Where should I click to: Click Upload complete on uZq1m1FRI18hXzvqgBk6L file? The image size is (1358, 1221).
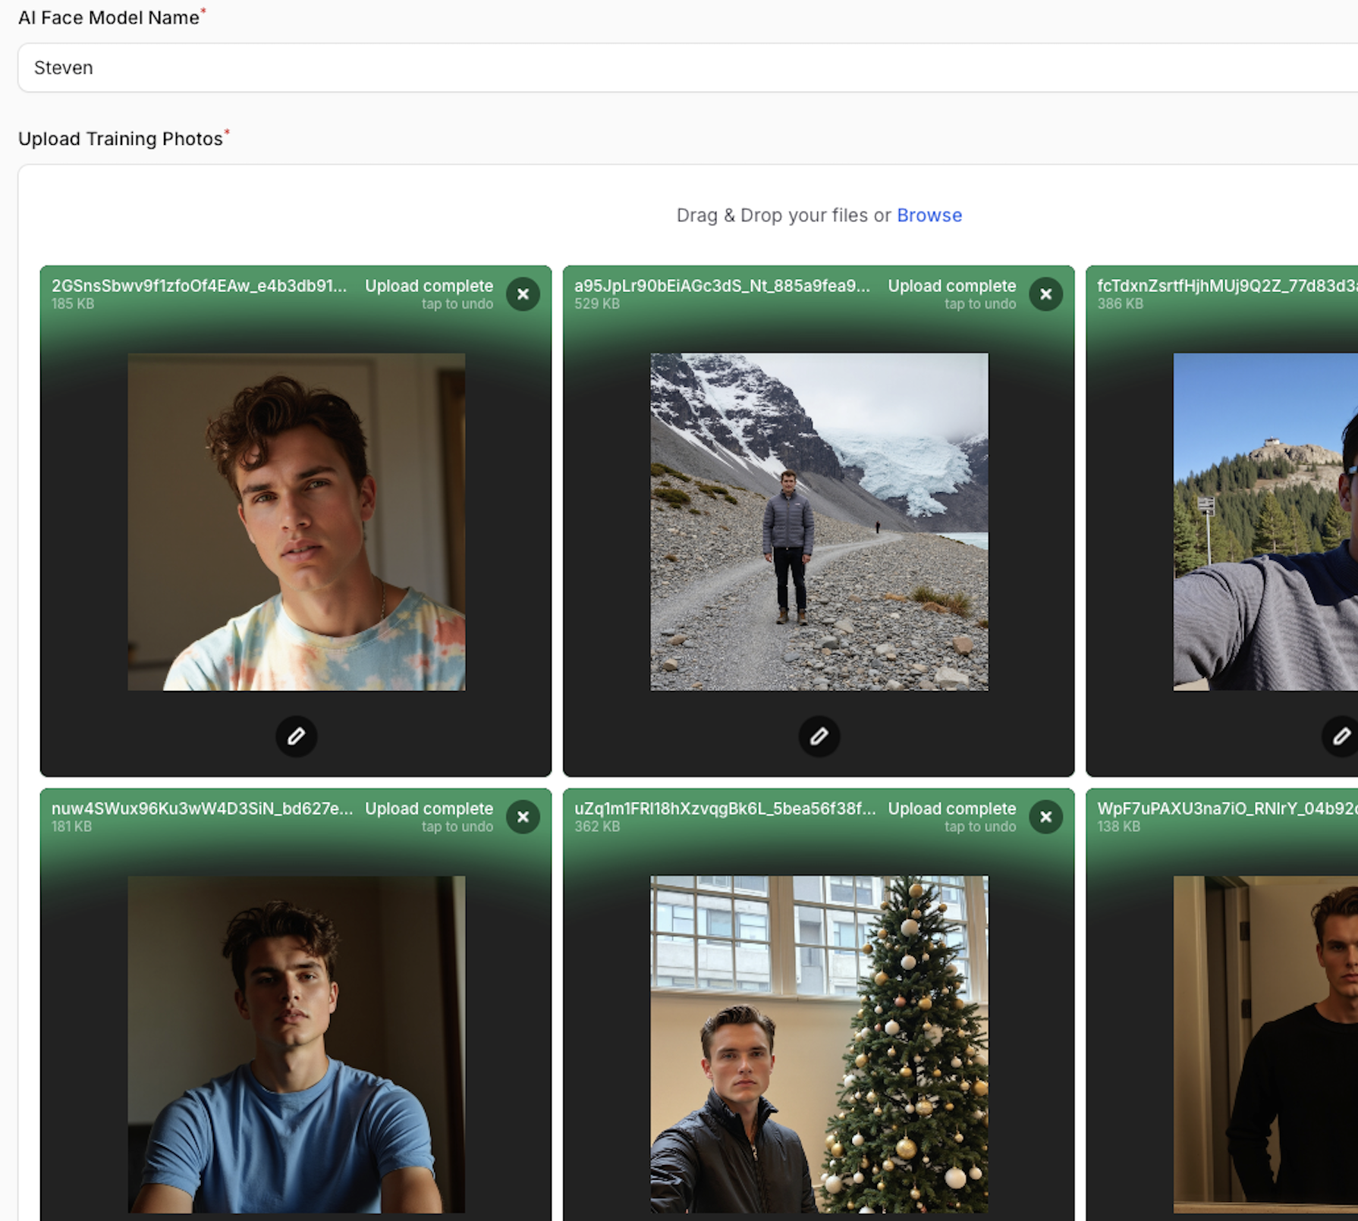951,808
